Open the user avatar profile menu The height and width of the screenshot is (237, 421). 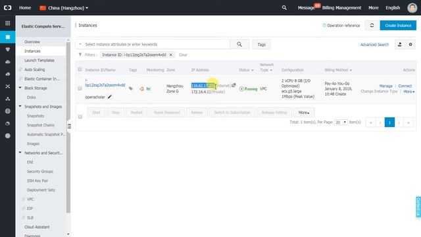412,8
